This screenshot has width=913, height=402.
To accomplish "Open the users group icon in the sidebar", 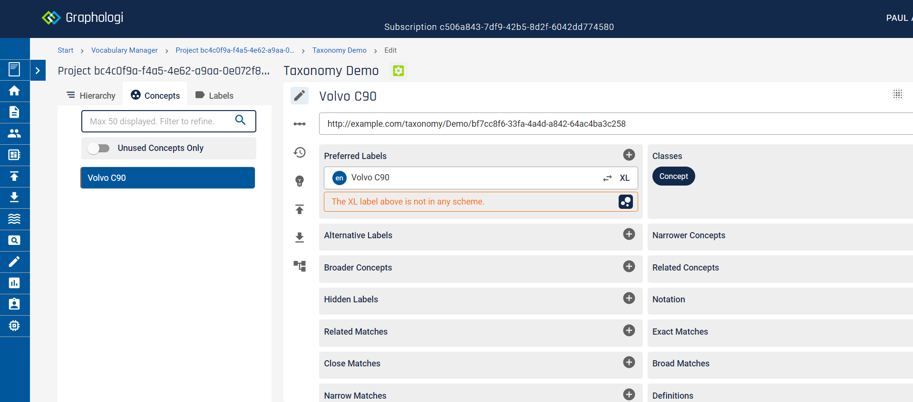I will (14, 133).
